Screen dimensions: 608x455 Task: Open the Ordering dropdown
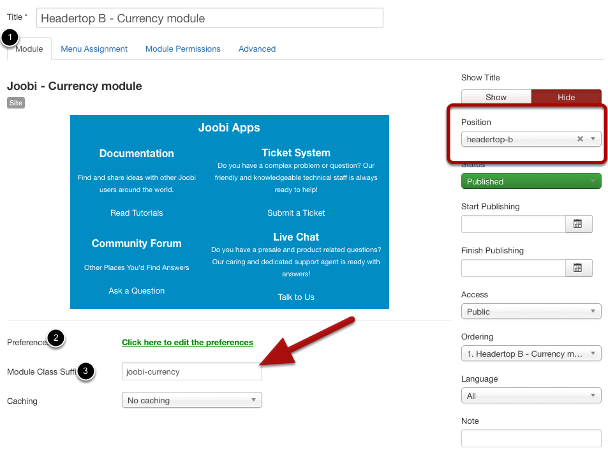click(531, 354)
